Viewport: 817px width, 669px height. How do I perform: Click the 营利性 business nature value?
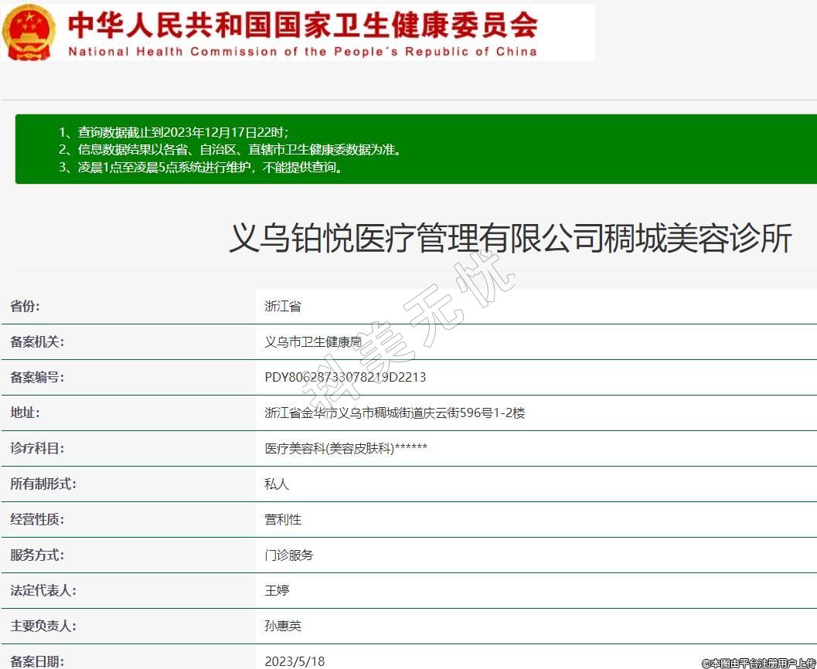pyautogui.click(x=283, y=520)
